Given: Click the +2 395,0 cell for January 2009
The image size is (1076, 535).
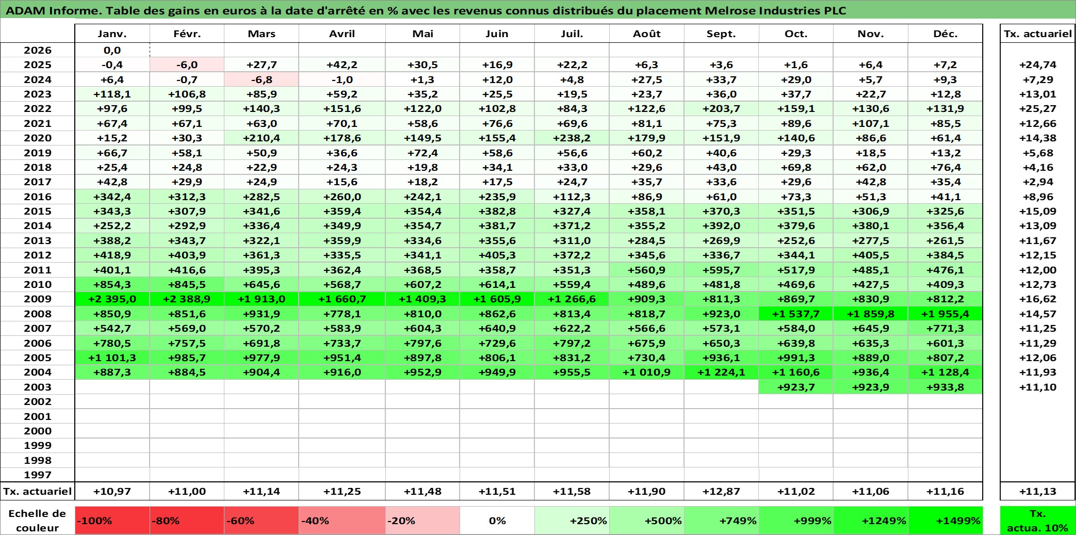Looking at the screenshot, I should 112,299.
